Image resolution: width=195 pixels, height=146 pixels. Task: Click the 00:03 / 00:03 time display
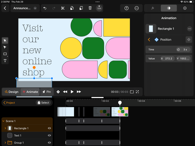tap(120, 92)
